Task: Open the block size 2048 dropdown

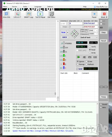Action: tap(97, 31)
